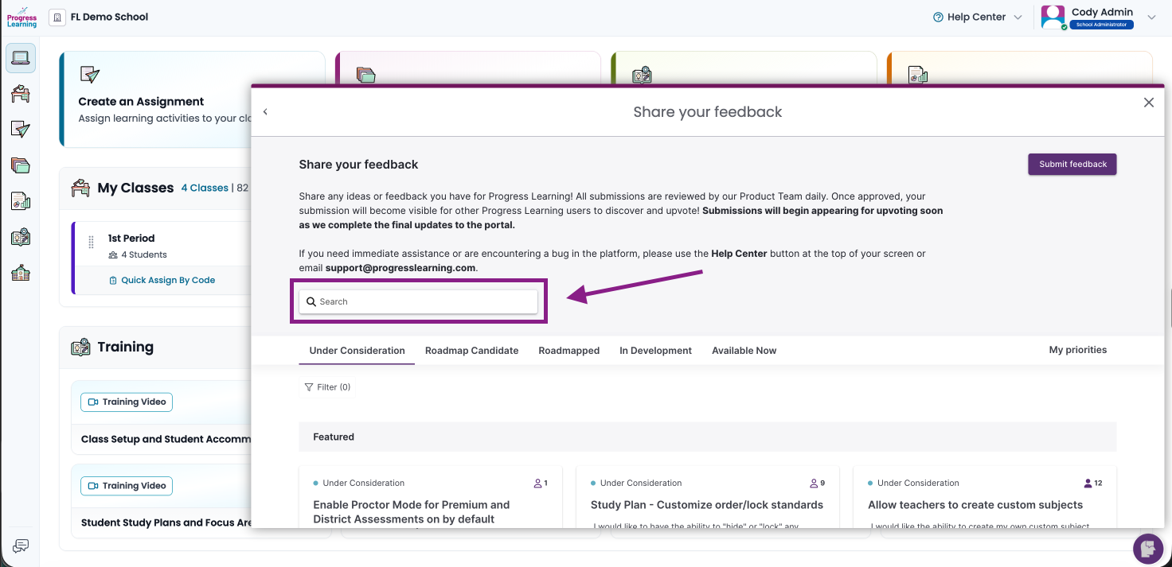Switch to the Roadmap Candidate tab
The width and height of the screenshot is (1172, 567).
click(x=471, y=351)
